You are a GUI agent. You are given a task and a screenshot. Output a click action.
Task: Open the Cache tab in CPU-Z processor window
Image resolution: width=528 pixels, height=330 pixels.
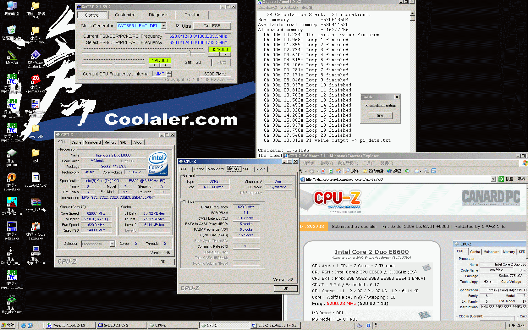click(76, 142)
